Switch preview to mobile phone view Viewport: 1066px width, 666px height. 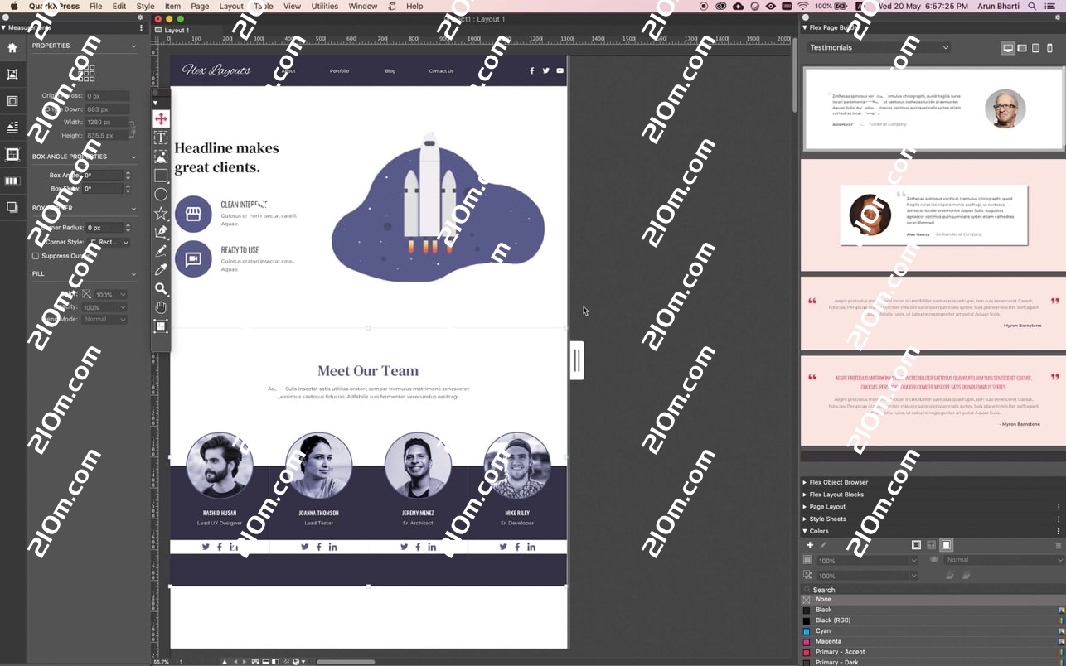1050,48
